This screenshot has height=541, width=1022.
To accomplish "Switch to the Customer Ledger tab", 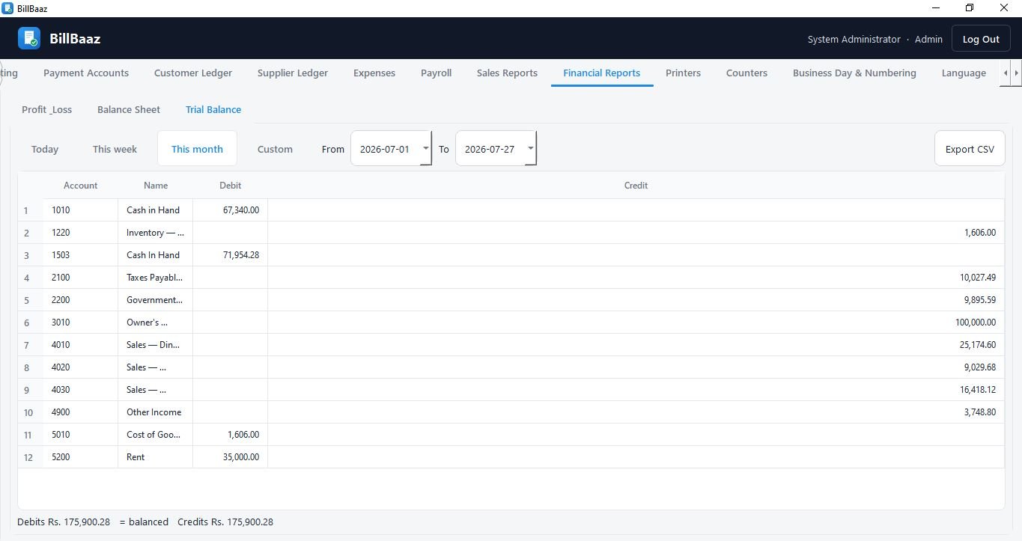I will [193, 73].
